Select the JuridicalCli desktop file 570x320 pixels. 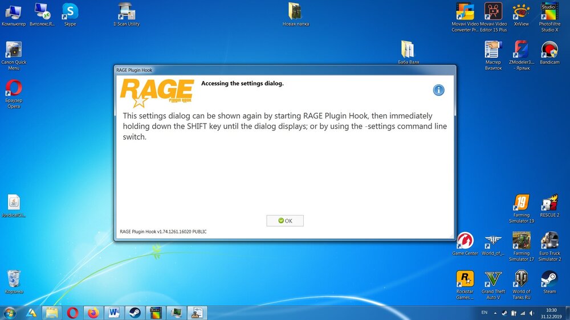coord(14,206)
